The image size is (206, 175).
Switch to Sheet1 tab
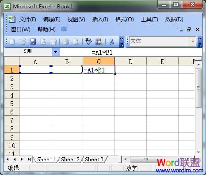click(x=46, y=160)
